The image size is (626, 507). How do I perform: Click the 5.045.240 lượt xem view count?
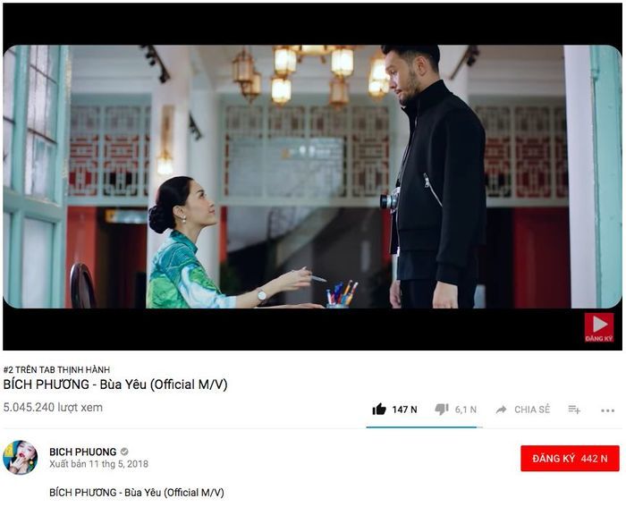(53, 408)
